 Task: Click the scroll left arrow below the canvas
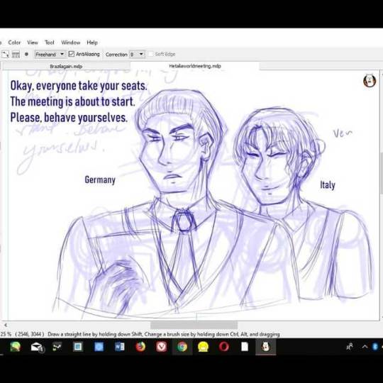tap(6, 325)
